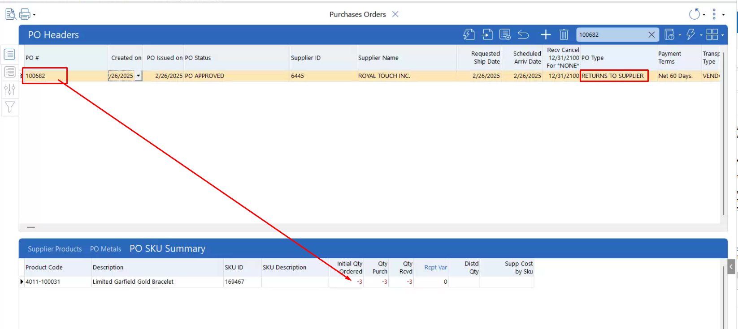Expand the refresh options arrow
The width and height of the screenshot is (738, 329).
[x=704, y=15]
